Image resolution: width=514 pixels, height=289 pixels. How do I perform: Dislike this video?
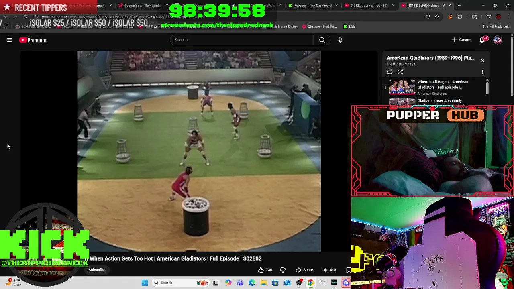pos(283,270)
